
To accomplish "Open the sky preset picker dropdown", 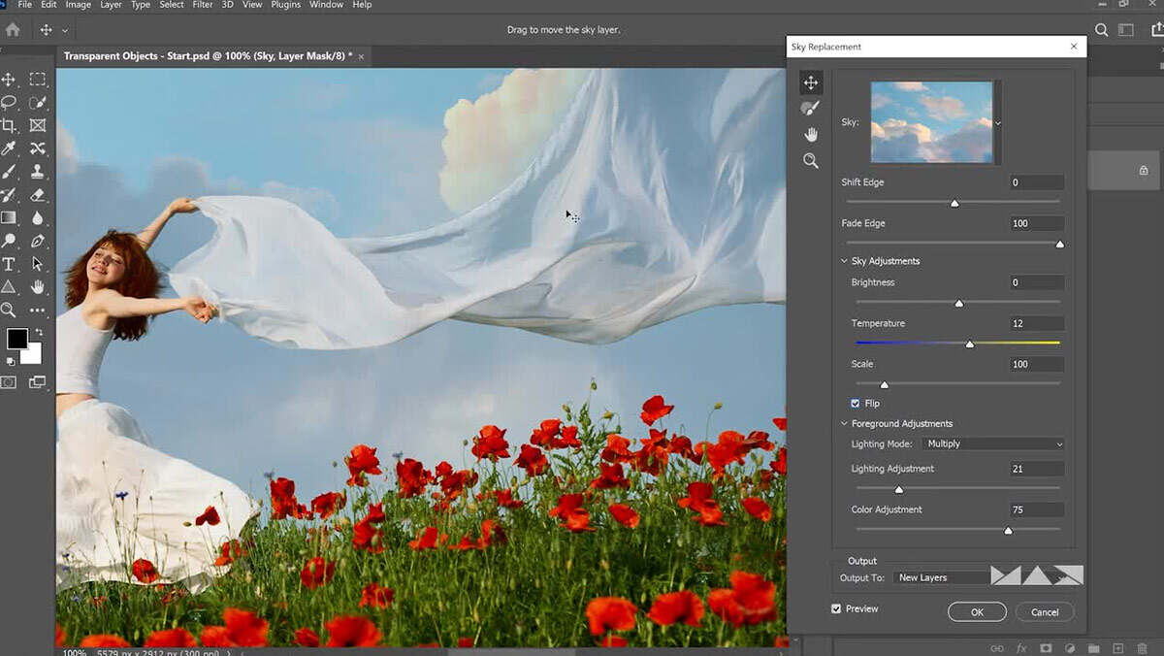I will click(x=997, y=123).
